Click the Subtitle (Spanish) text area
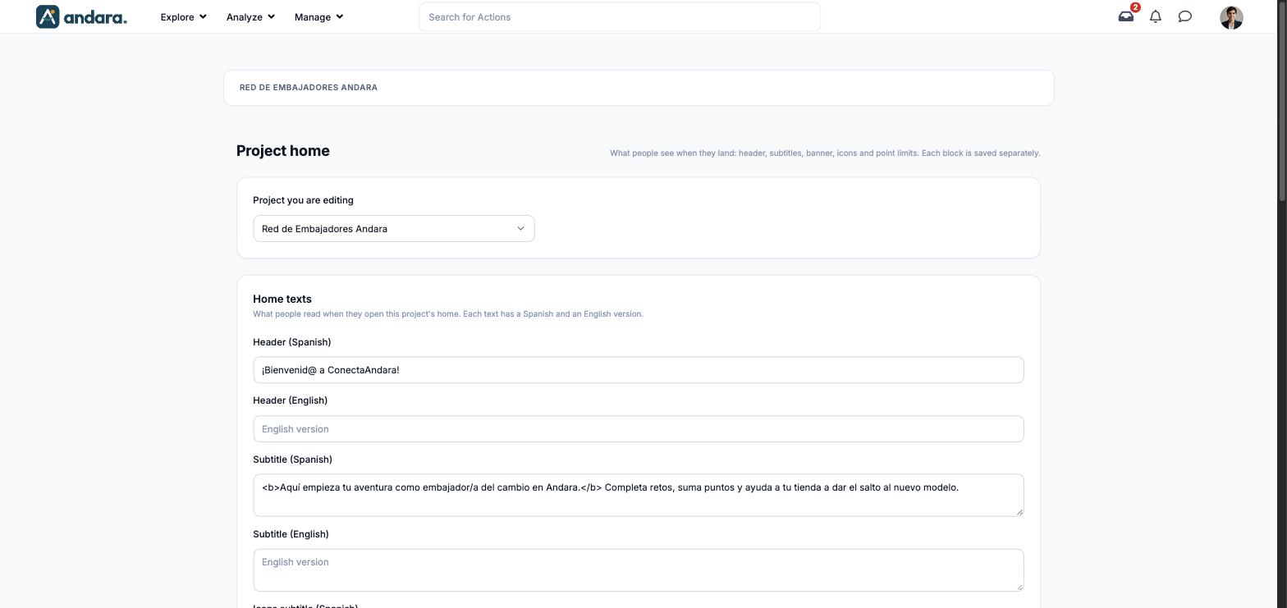 (639, 495)
